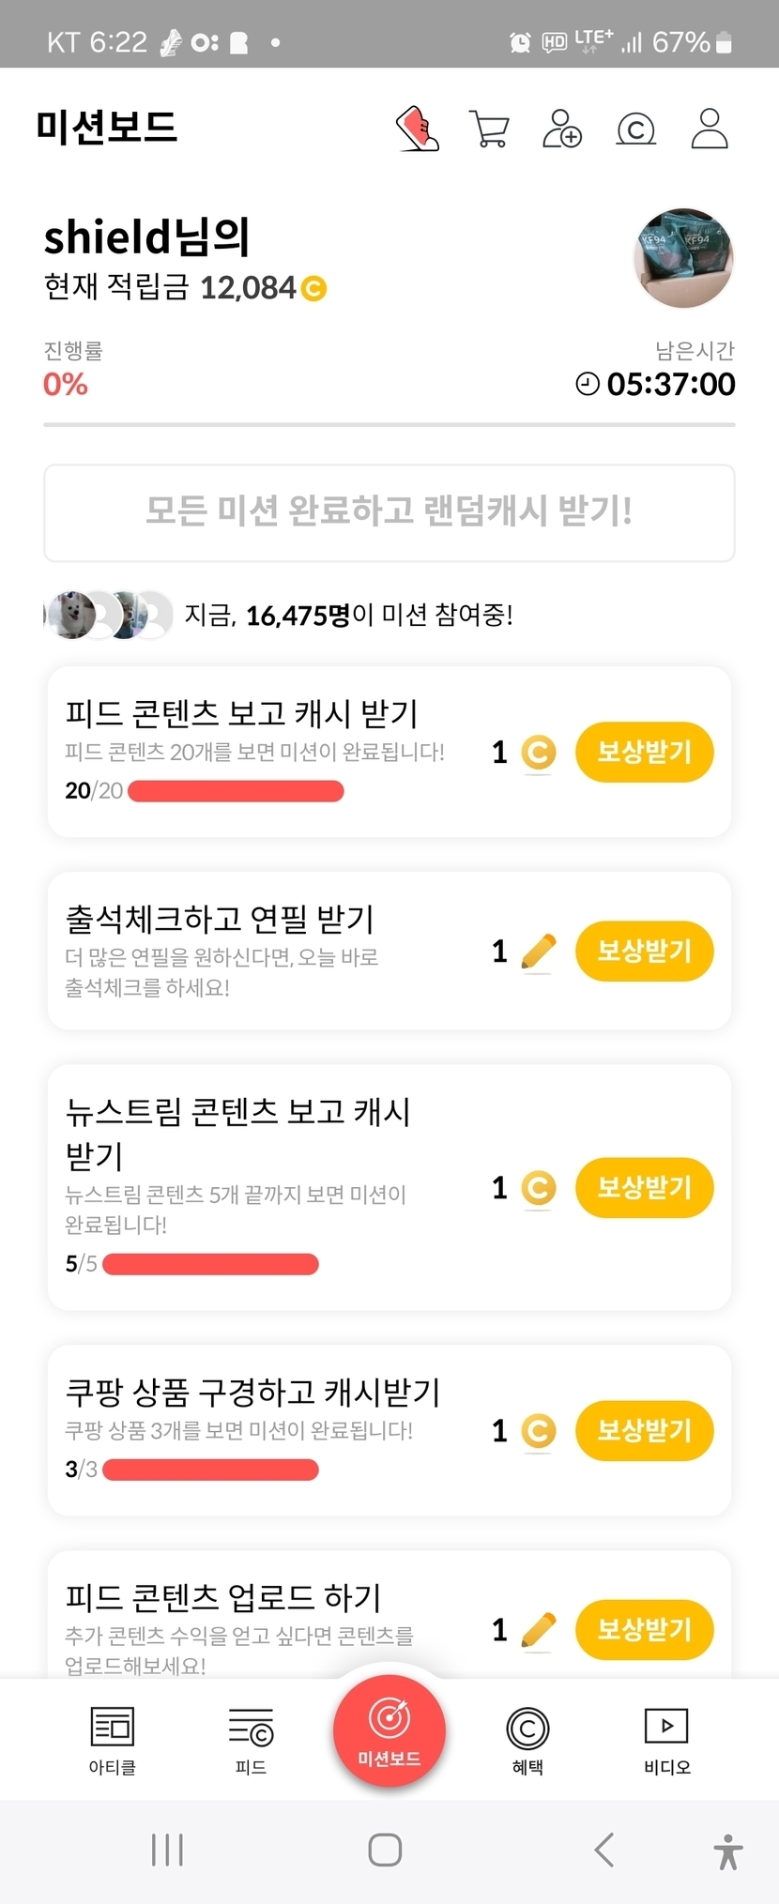Image resolution: width=779 pixels, height=1904 pixels.
Task: Open the my profile icon
Action: pos(710,129)
